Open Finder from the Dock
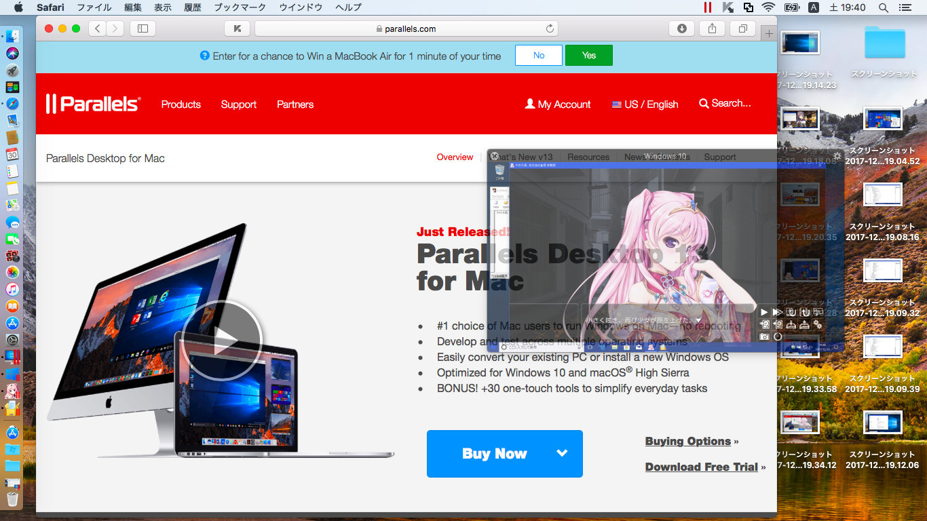 click(12, 37)
